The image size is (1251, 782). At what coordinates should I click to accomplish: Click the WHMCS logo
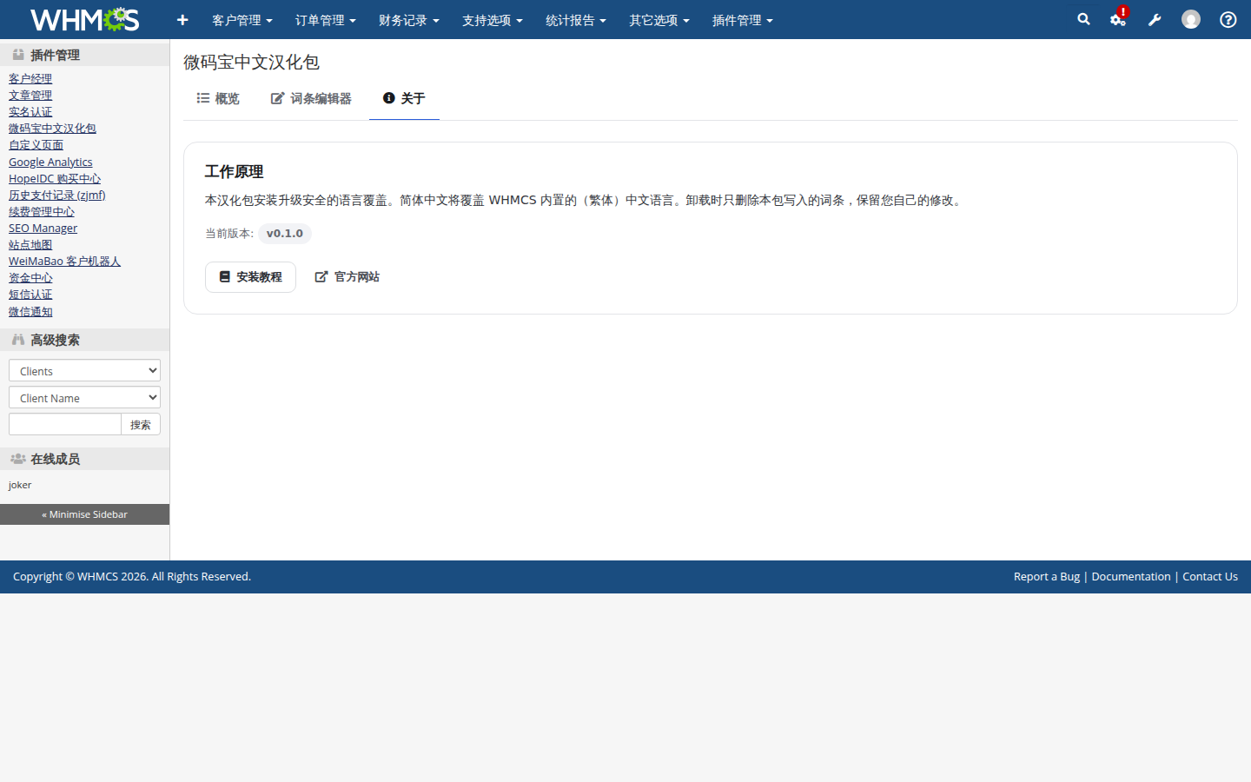pos(85,19)
